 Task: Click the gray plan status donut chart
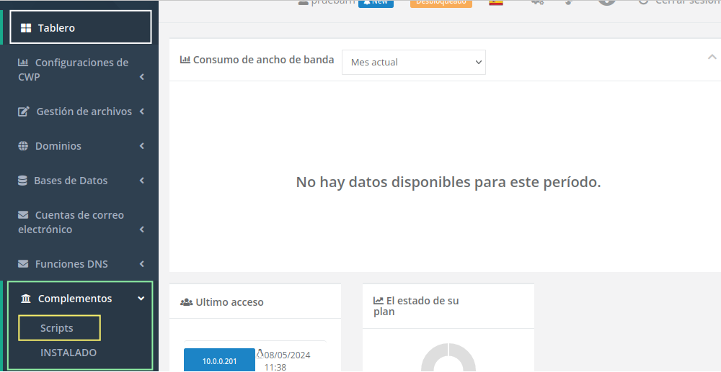point(448,359)
